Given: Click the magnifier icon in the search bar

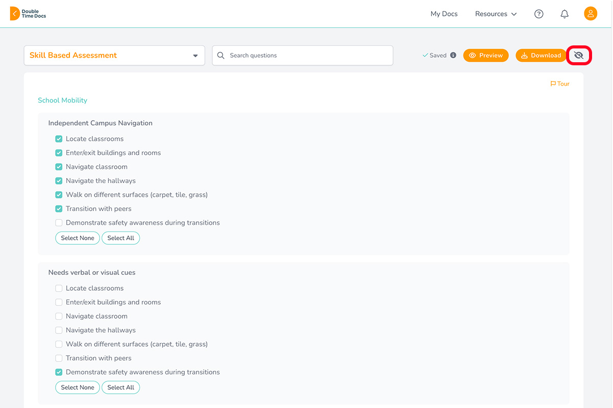Looking at the screenshot, I should 220,55.
